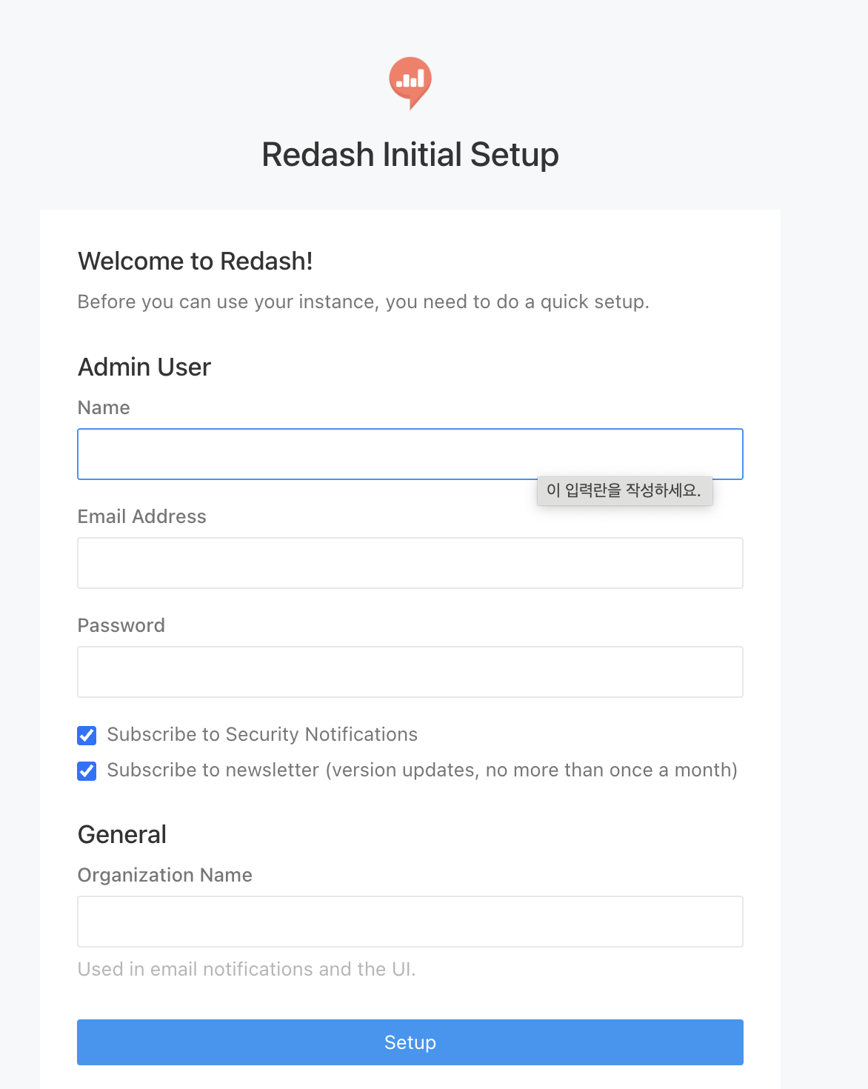868x1089 pixels.
Task: Click the Email Address input field
Action: click(x=410, y=563)
